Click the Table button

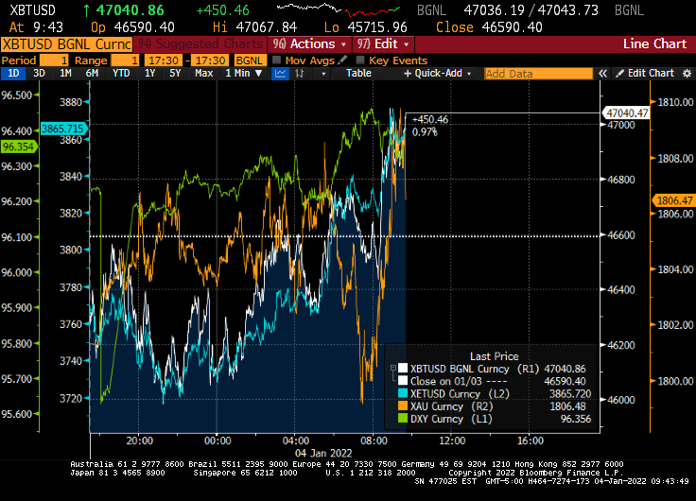coord(358,74)
